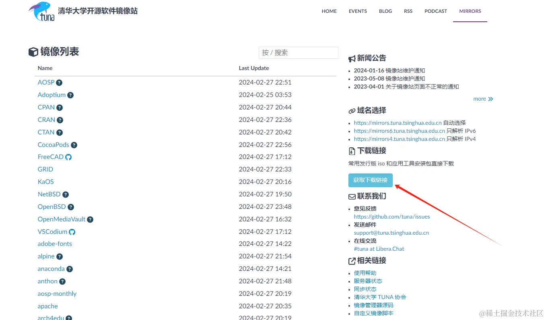Open help icon next to CRAN
This screenshot has width=546, height=320.
click(60, 120)
